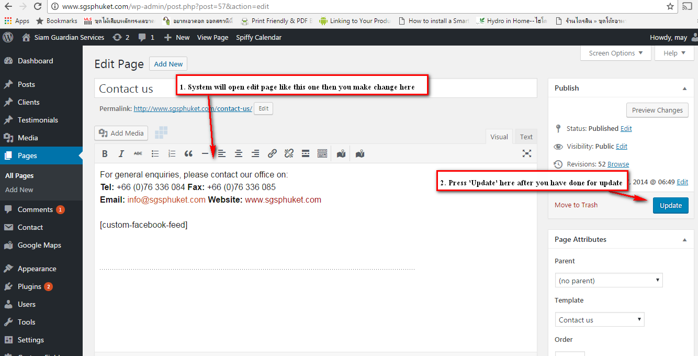Remove link with the unlink icon
698x356 pixels.
[289, 153]
